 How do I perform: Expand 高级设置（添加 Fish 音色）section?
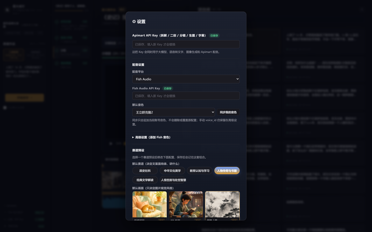click(x=151, y=137)
